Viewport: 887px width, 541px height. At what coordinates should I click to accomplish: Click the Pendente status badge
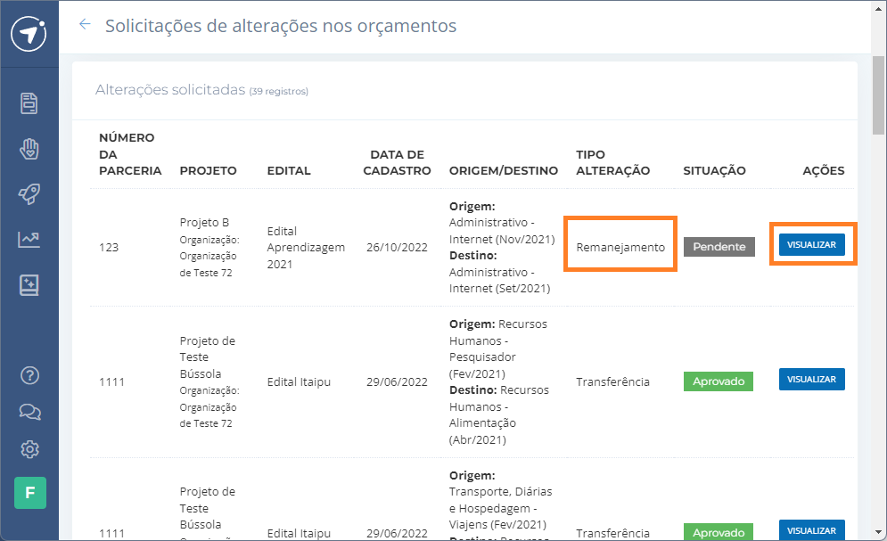(x=719, y=247)
